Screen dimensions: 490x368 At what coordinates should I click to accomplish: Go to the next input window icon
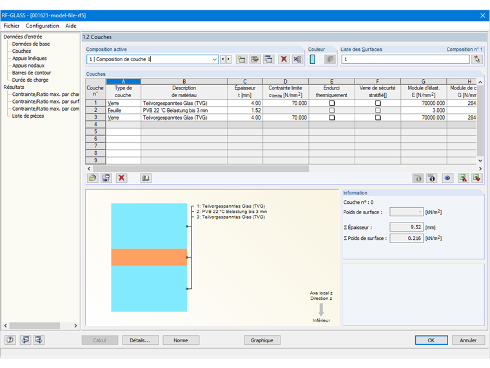39,340
